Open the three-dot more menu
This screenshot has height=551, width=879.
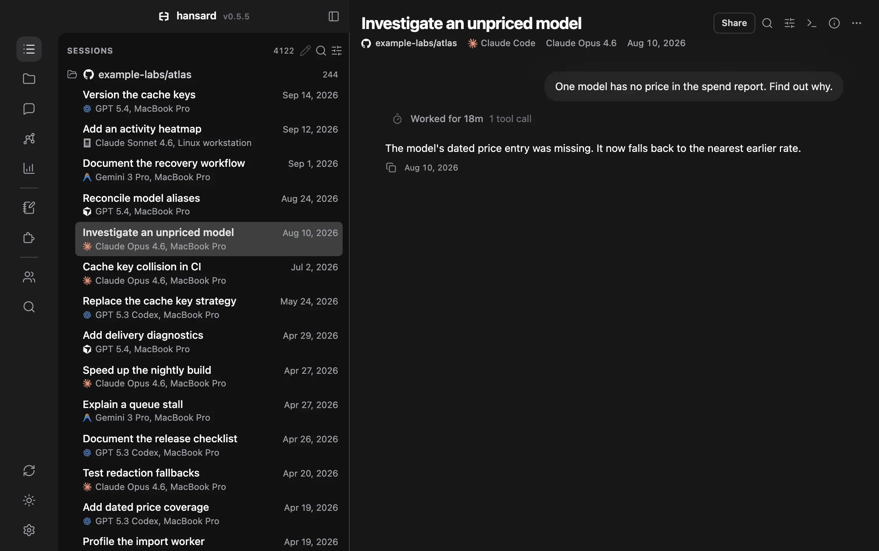click(857, 23)
